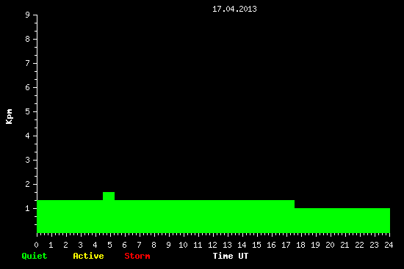Viewport: 404px width, 269px height.
Task: Click hour 12 on the time axis
Action: [x=212, y=245]
